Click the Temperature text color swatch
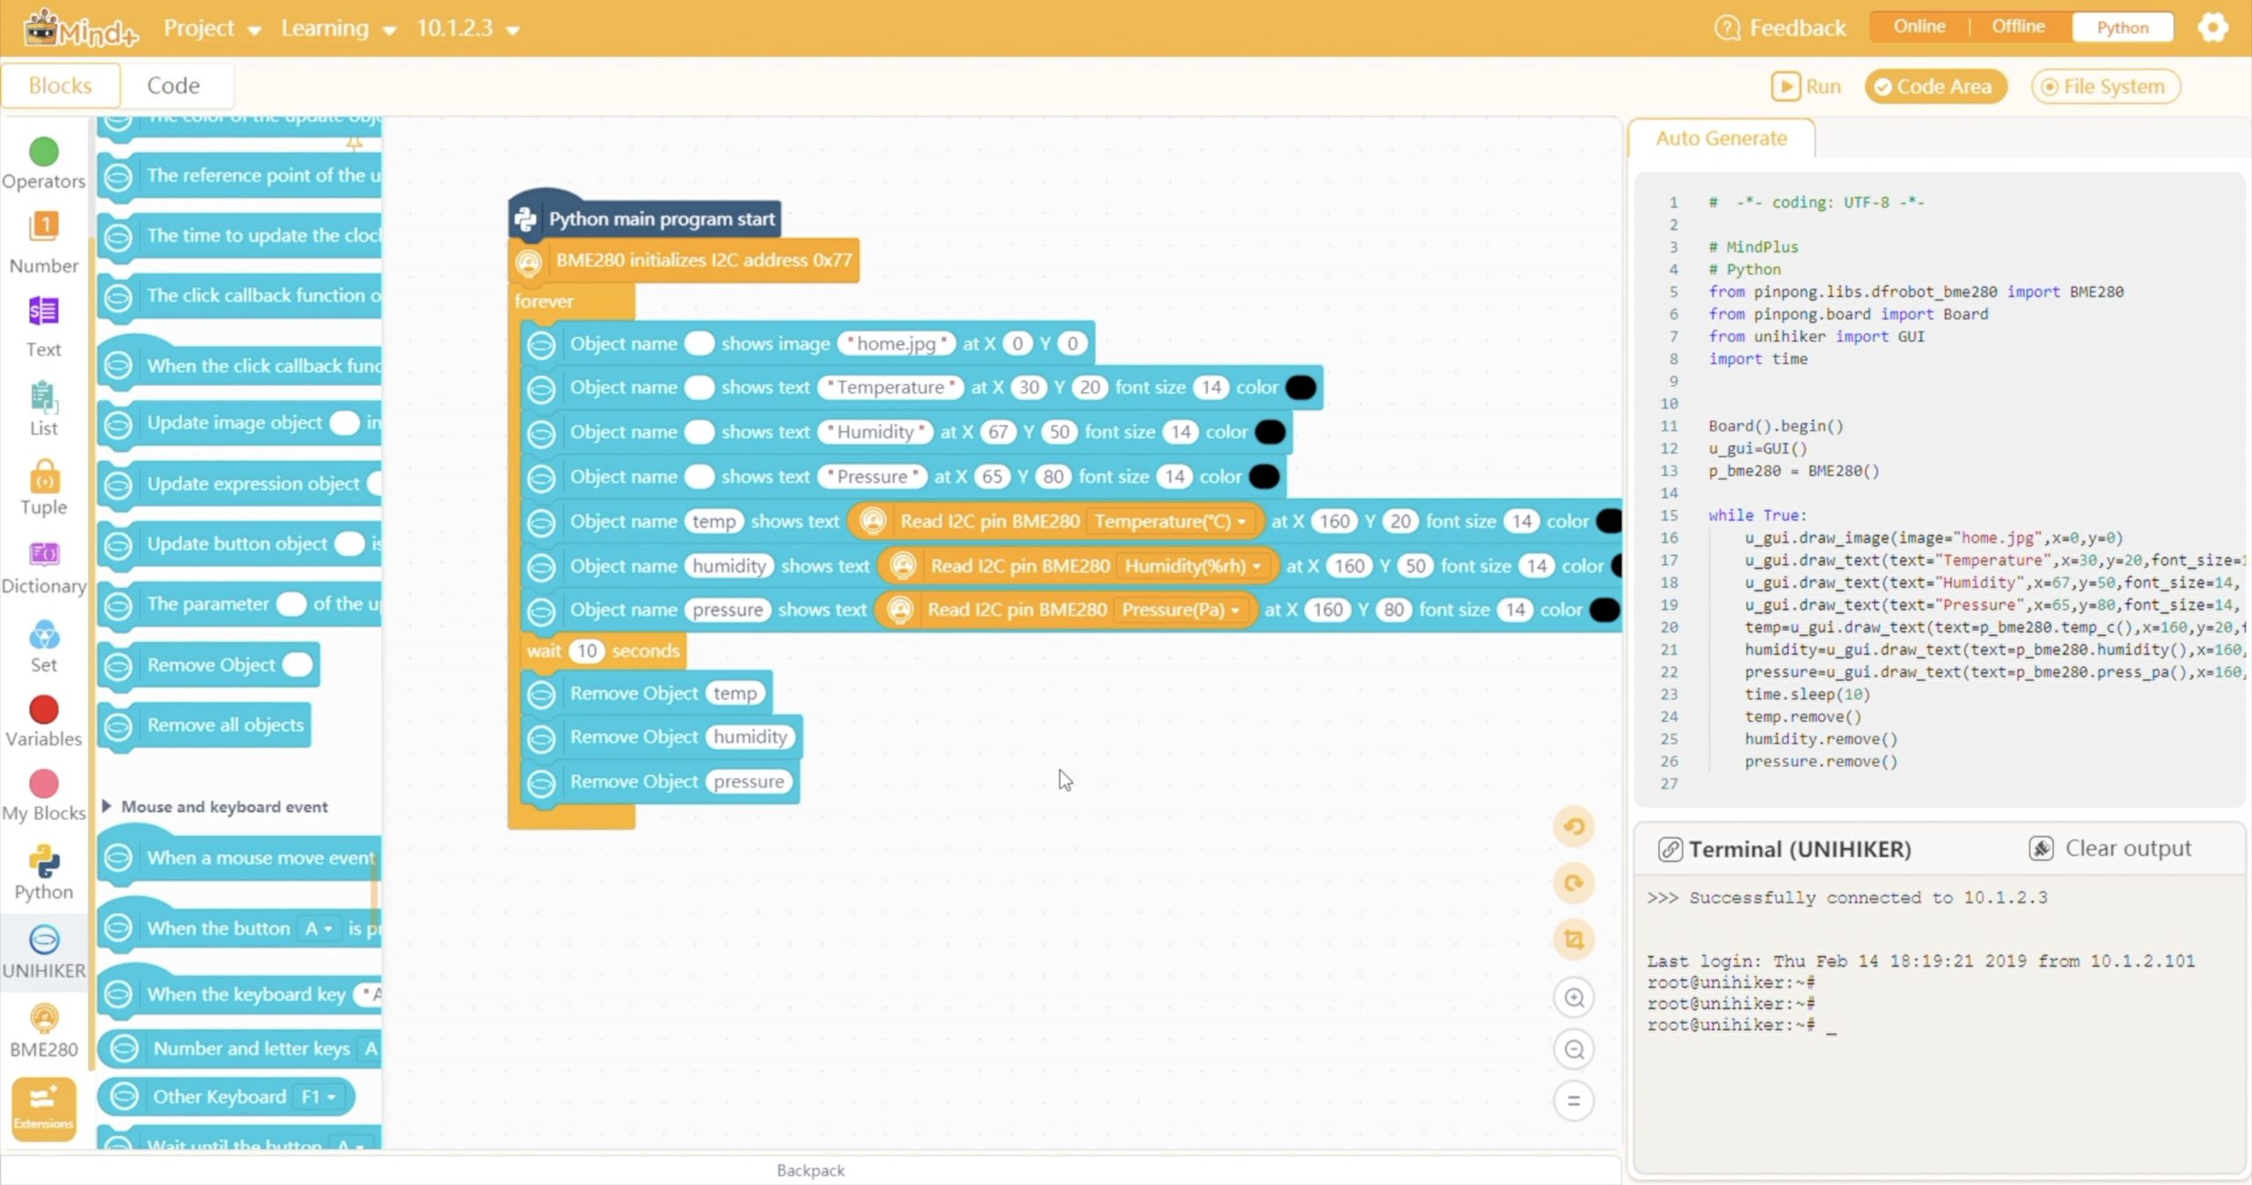The image size is (2252, 1185). (x=1300, y=387)
